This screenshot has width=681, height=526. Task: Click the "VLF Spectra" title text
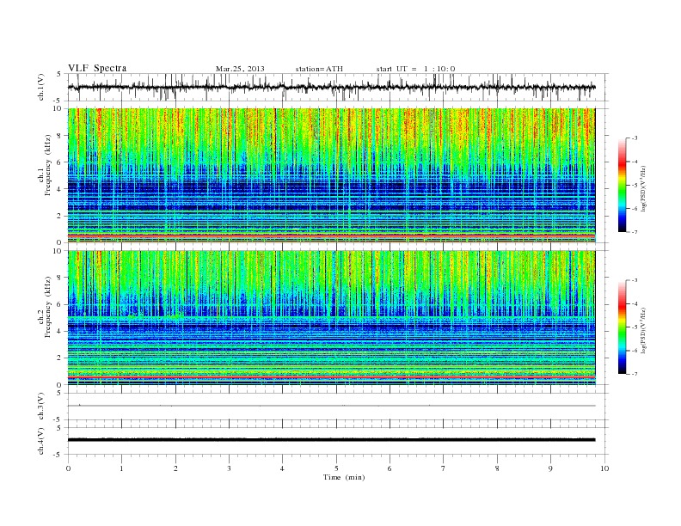coord(97,68)
